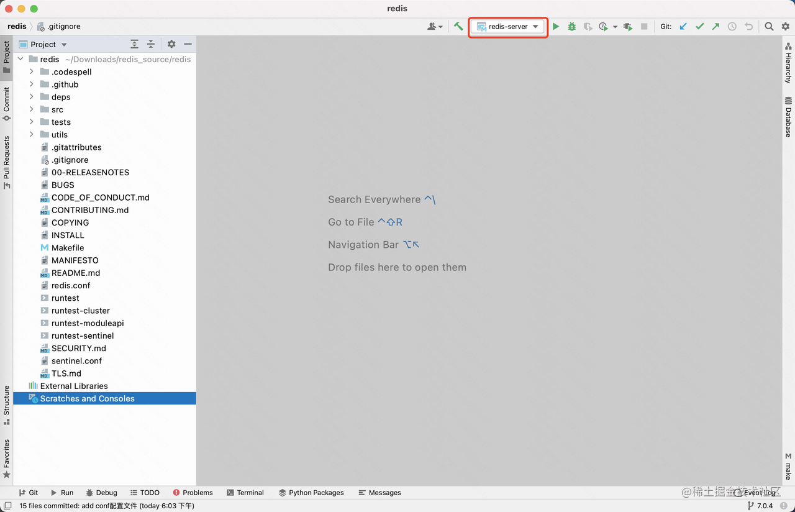Viewport: 795px width, 512px height.
Task: Open the Favorites side tab
Action: [x=6, y=459]
